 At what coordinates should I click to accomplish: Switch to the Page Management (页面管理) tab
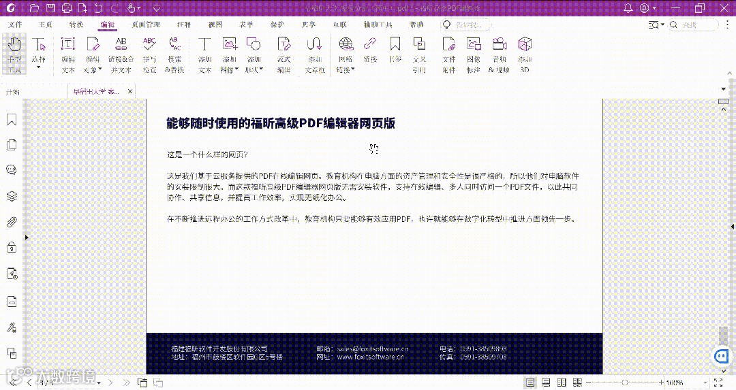pyautogui.click(x=146, y=25)
